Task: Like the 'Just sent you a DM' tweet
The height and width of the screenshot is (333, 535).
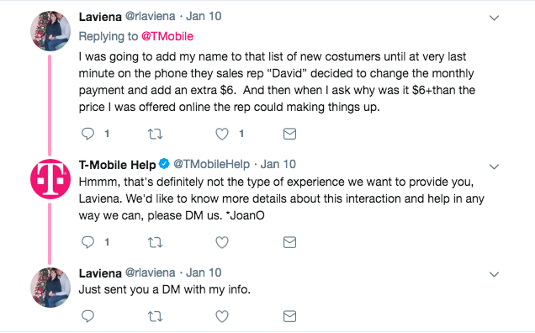Action: point(222,317)
